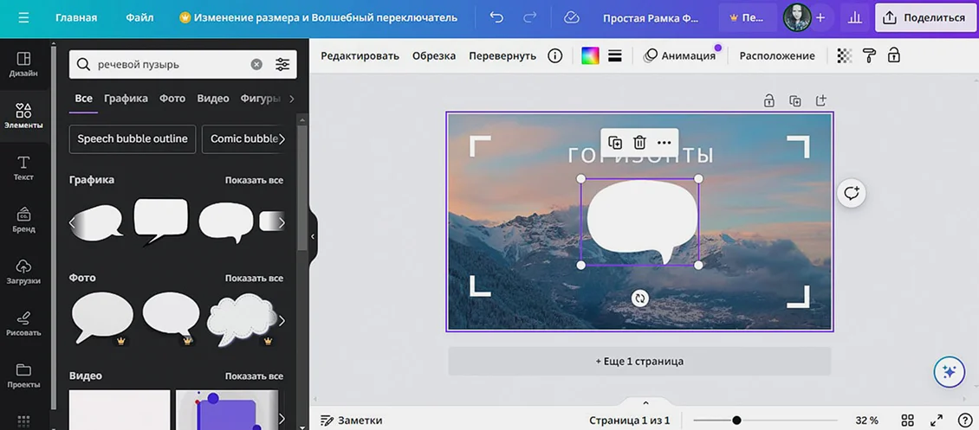Open the hamburger main menu
The width and height of the screenshot is (979, 430).
point(23,17)
